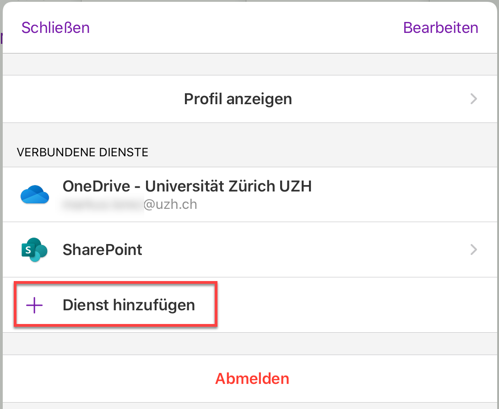499x409 pixels.
Task: Tap Schließen to dismiss the dialog
Action: (55, 27)
